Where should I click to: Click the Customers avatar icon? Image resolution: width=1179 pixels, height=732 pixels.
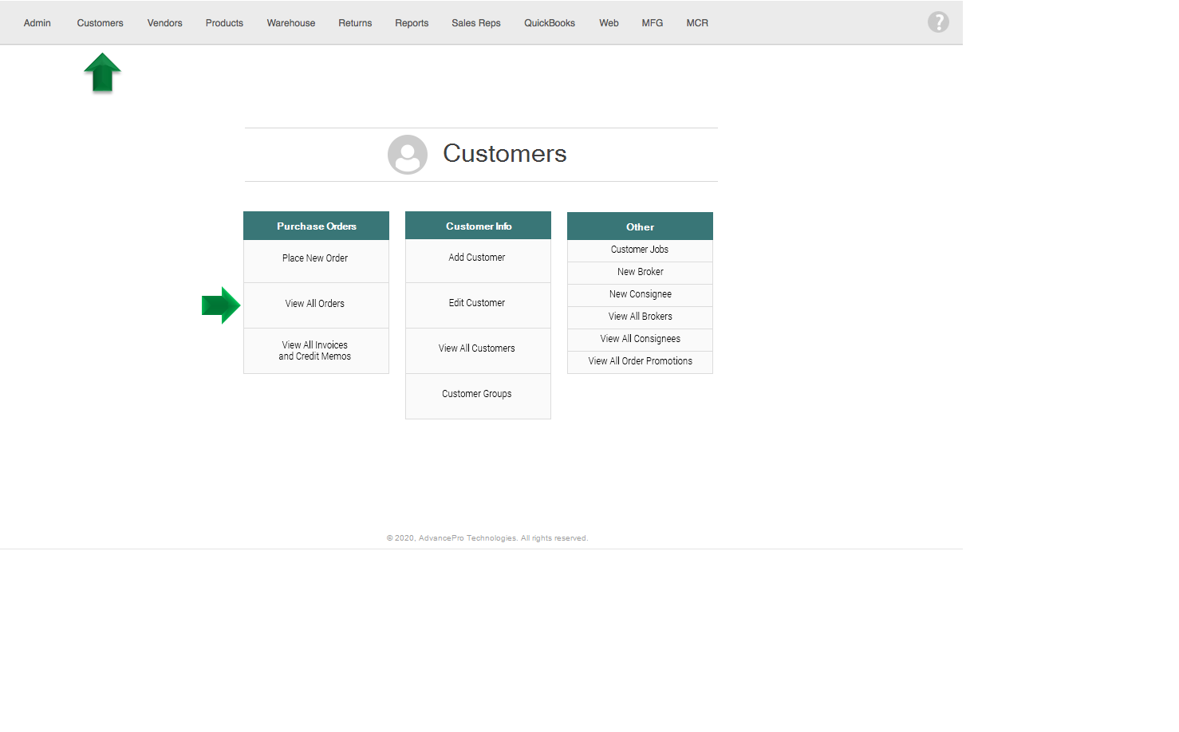tap(407, 154)
